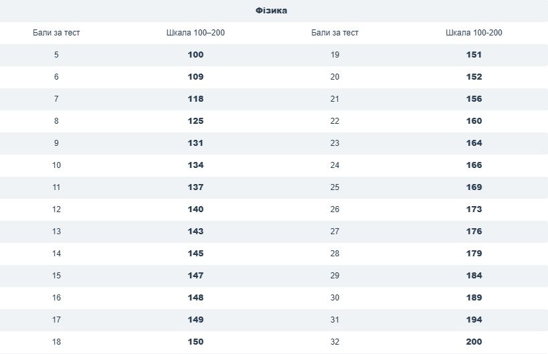The width and height of the screenshot is (548, 354).
Task: Select the scale value 100 cell
Action: click(x=195, y=55)
